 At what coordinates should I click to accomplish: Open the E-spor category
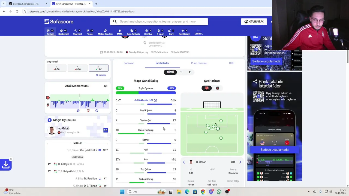tap(160, 32)
